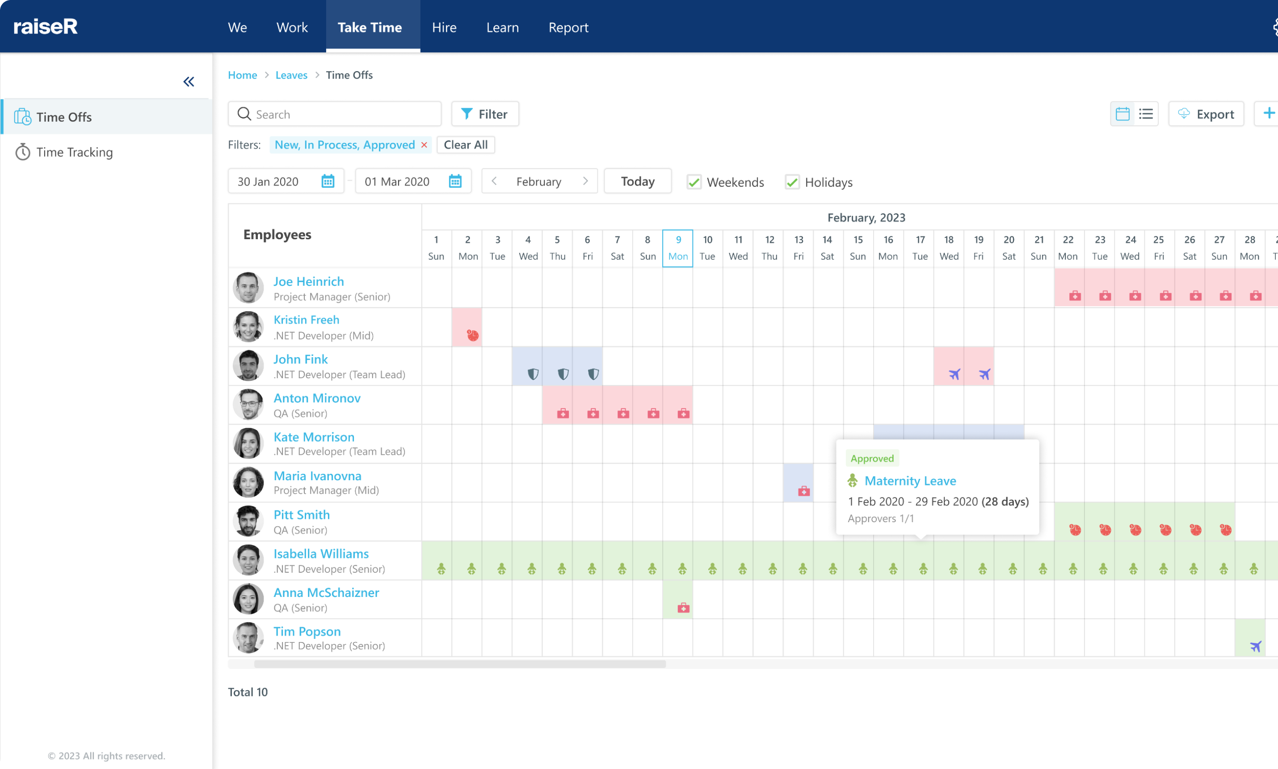1278x769 pixels.
Task: Disable the Holidays checkbox
Action: tap(792, 182)
